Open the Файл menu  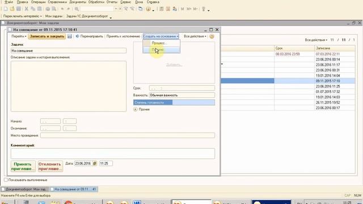pyautogui.click(x=9, y=2)
